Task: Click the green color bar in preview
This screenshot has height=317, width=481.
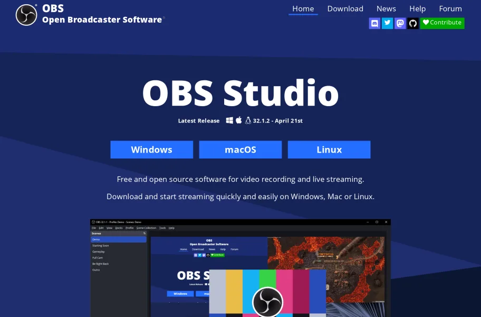Action: point(267,278)
